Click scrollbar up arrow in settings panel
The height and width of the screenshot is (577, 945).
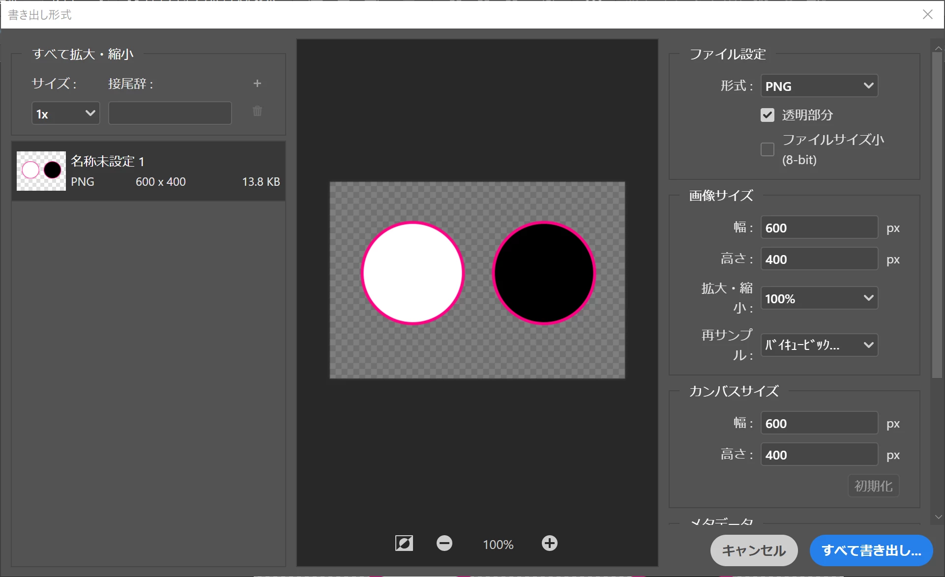[x=938, y=48]
